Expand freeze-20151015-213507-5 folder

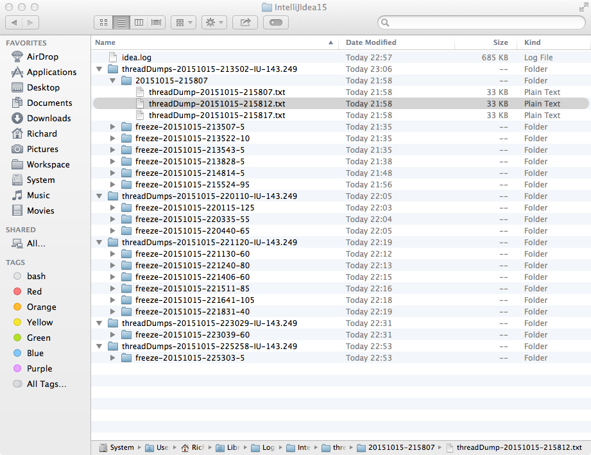pos(113,127)
